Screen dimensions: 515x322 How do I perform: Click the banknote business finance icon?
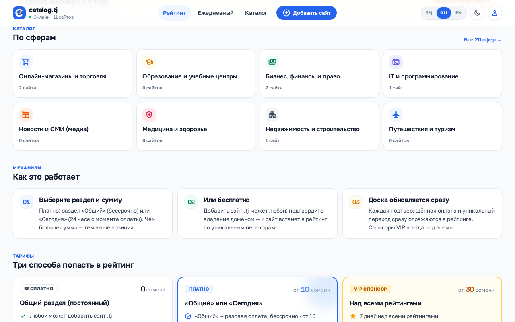pyautogui.click(x=272, y=62)
